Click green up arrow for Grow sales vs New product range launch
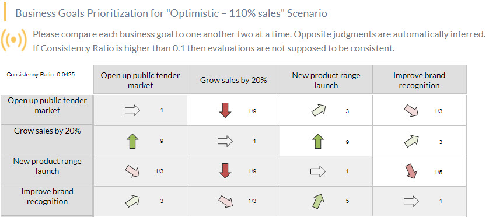489x217 pixels. [318, 141]
